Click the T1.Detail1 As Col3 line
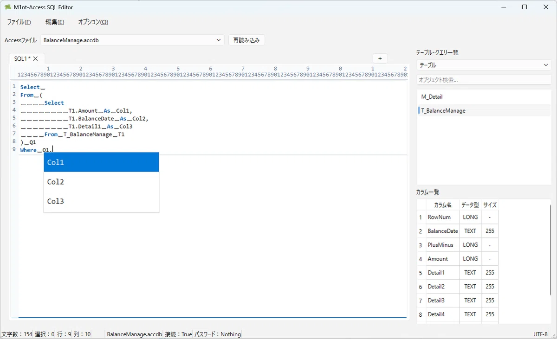The image size is (557, 339). (x=77, y=127)
